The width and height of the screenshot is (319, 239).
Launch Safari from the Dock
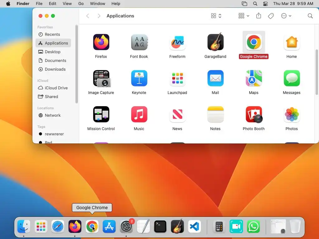[x=58, y=227]
